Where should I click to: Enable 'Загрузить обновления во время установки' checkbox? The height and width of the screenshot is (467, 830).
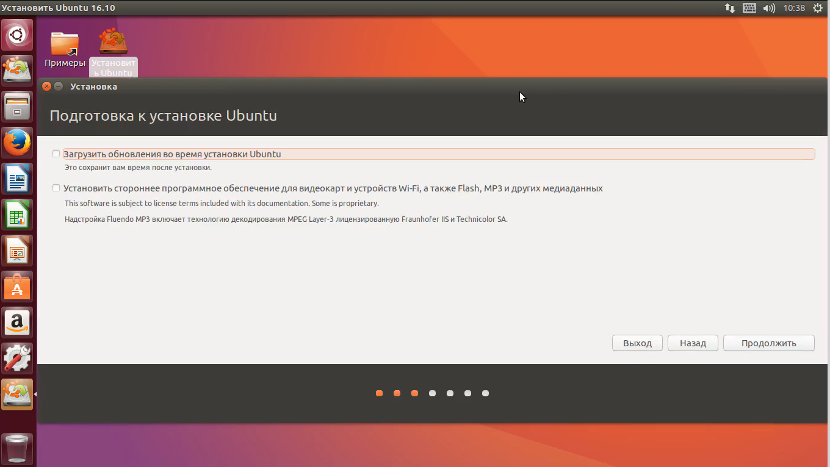click(x=56, y=154)
